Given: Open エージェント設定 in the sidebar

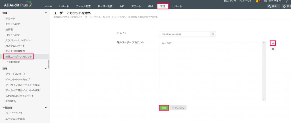Looking at the screenshot, I should click(x=15, y=118).
